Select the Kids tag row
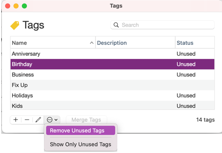Viewport: 222px width, 153px height. 112,105
